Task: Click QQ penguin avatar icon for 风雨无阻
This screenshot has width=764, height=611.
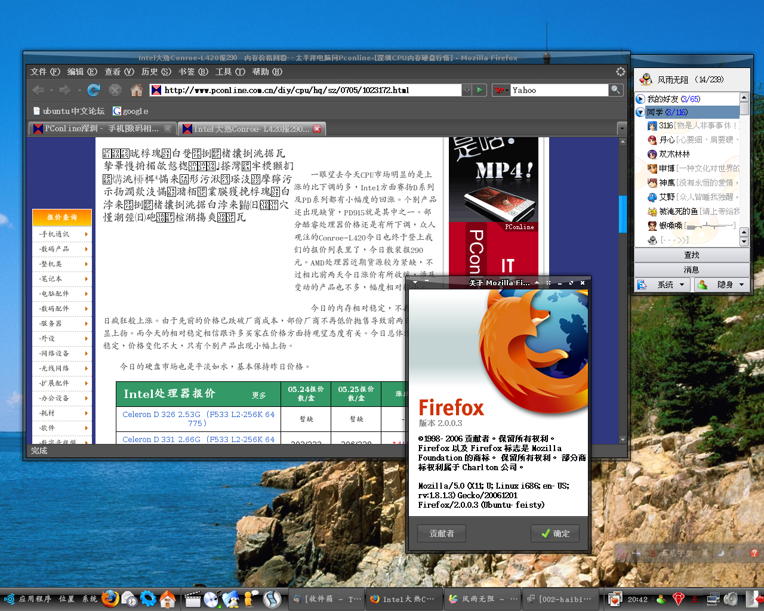Action: [646, 79]
